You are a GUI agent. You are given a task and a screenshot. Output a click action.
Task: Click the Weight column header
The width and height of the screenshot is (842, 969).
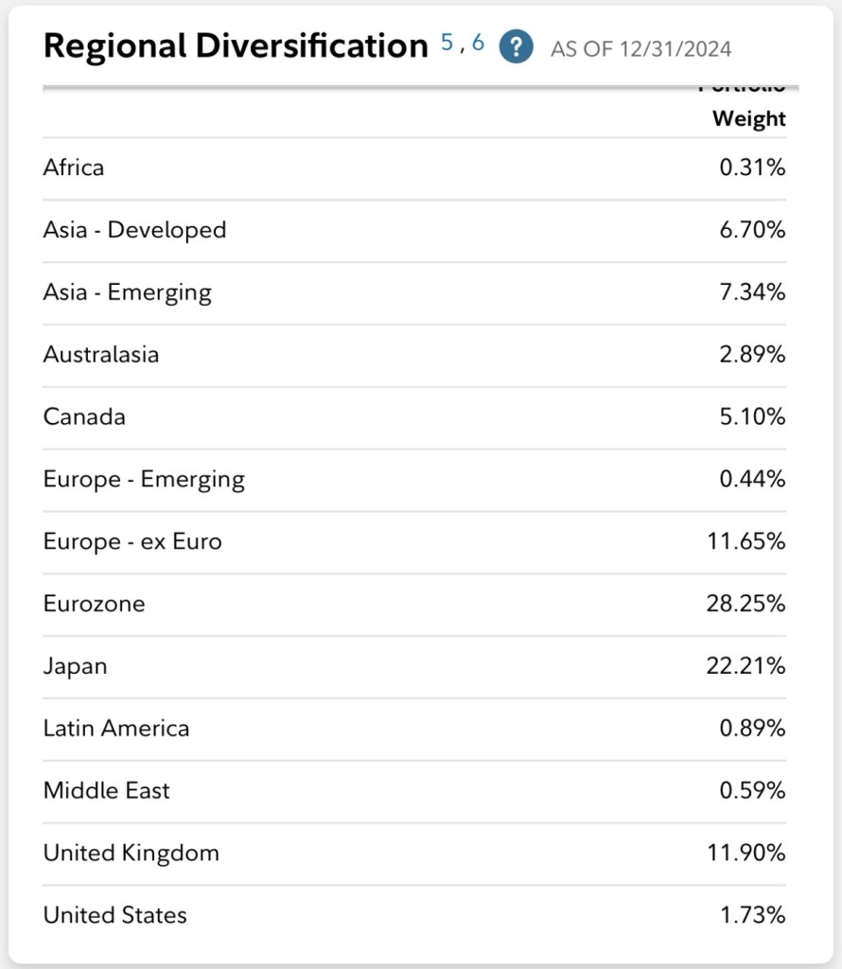748,118
